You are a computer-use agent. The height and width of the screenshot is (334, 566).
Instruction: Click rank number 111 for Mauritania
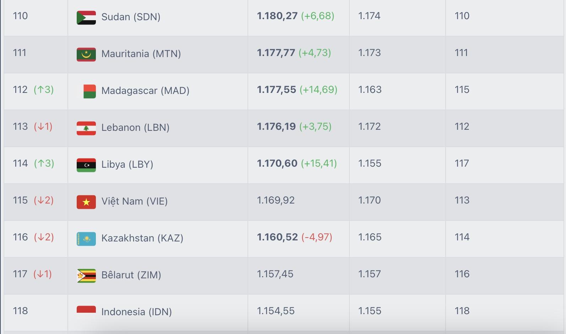tap(20, 53)
